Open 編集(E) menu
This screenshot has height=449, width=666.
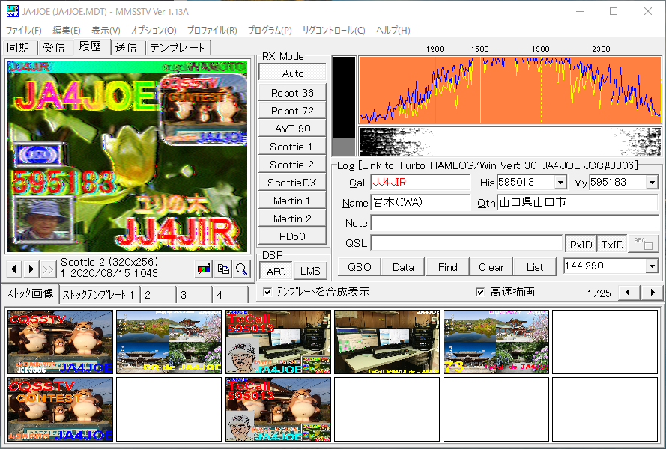[66, 30]
